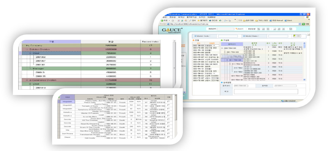The width and height of the screenshot is (333, 151).
Task: Open the address bar dropdown arrow
Action: (x=300, y=24)
